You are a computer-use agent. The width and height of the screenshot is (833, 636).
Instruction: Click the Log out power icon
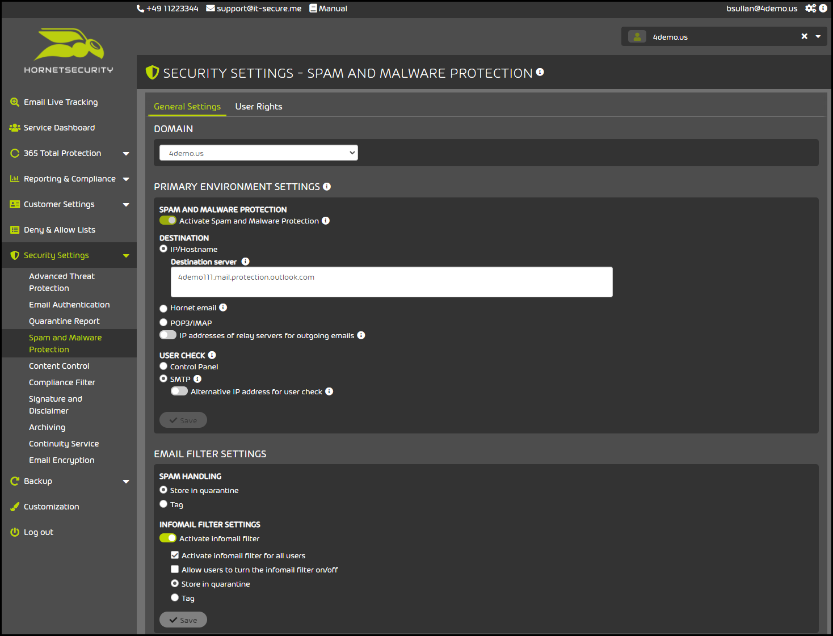click(x=15, y=532)
